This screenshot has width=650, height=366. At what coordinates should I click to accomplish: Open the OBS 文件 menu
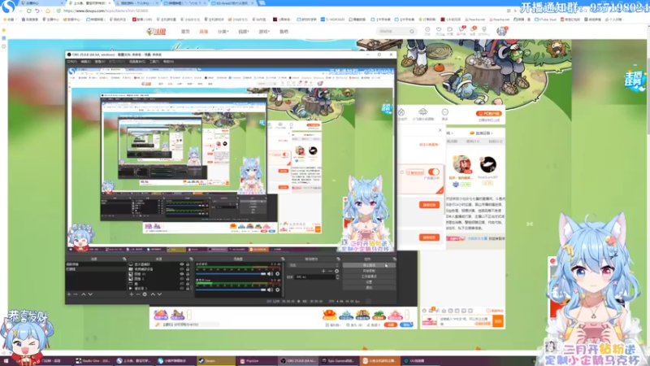pos(71,62)
